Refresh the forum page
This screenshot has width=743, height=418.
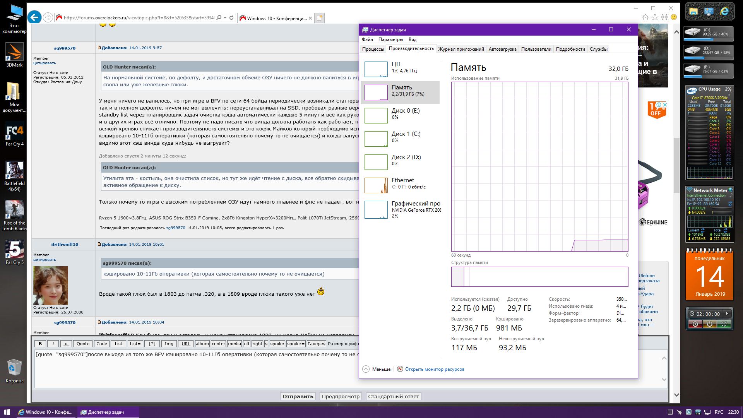pos(231,18)
